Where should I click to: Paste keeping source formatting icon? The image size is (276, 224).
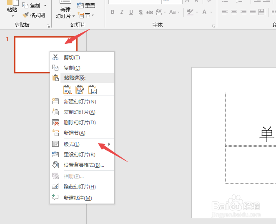coord(80,89)
